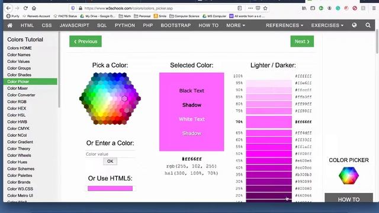Open the Color Converter sidebar link
Screen dimensions: 379x213
21,95
